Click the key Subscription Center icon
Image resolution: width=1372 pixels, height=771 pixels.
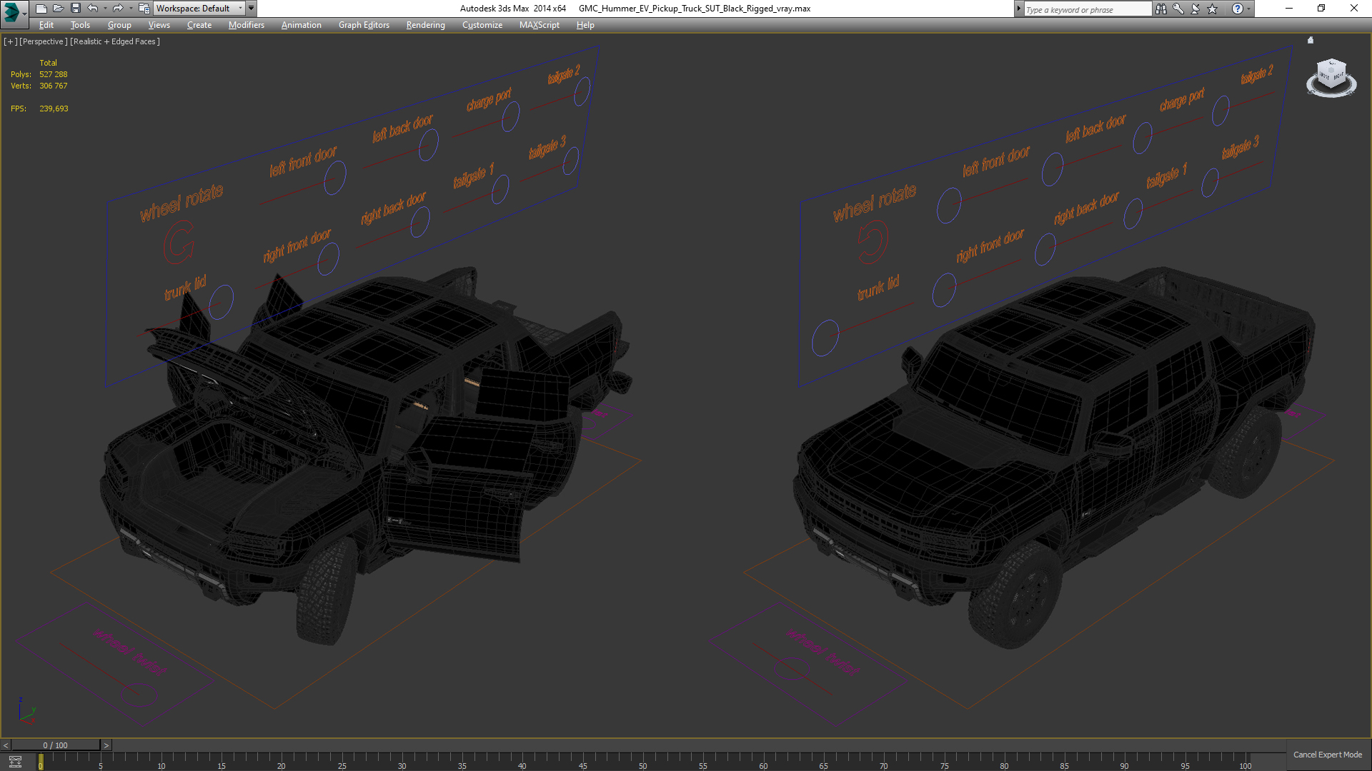point(1178,9)
